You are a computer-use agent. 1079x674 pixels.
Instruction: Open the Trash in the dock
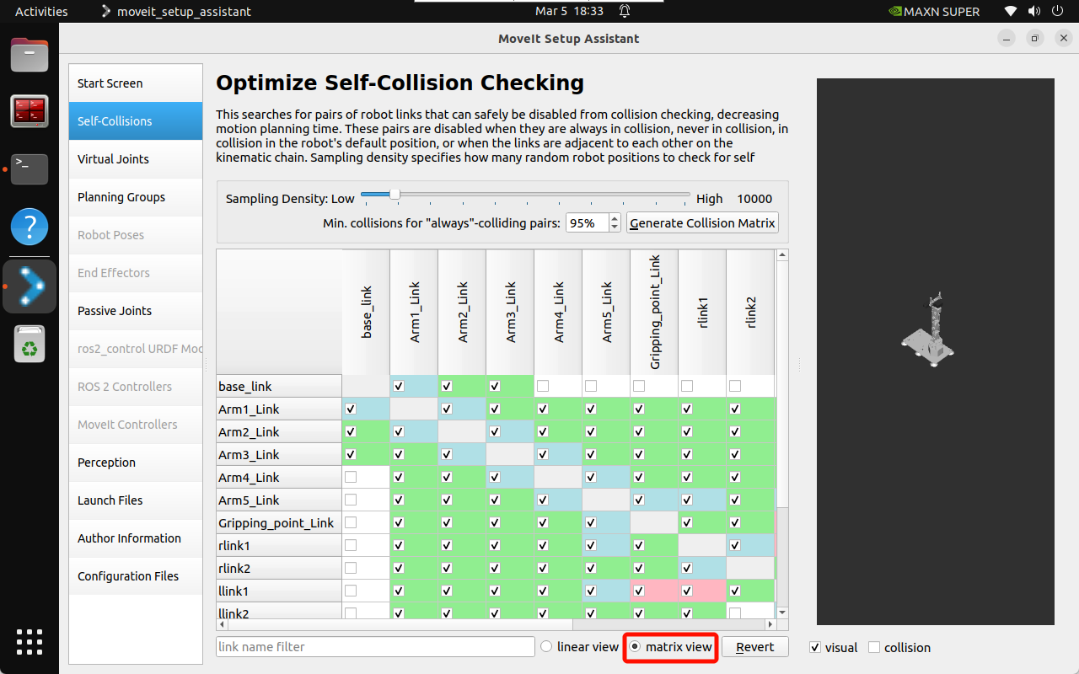tap(30, 345)
